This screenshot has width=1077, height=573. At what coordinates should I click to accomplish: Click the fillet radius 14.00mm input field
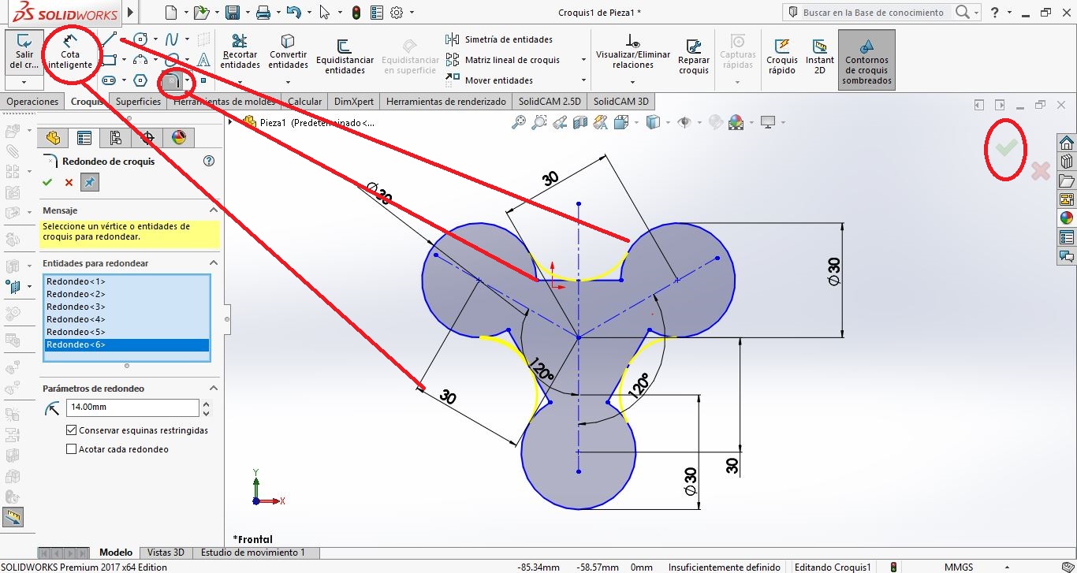point(132,407)
